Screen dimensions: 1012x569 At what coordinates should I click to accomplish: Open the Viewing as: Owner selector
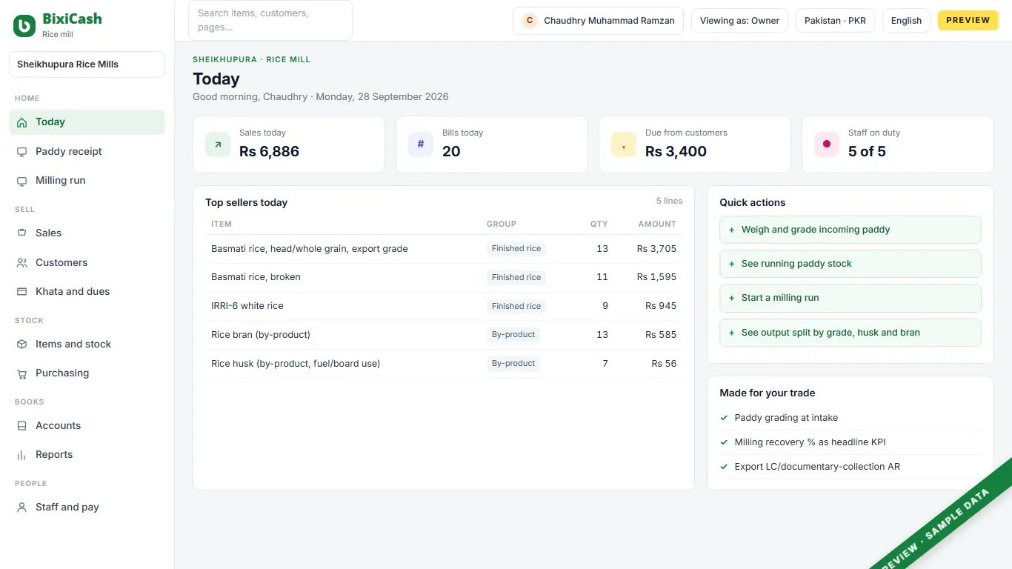coord(739,21)
